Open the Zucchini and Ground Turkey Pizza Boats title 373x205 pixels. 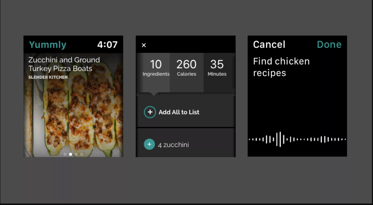[64, 64]
